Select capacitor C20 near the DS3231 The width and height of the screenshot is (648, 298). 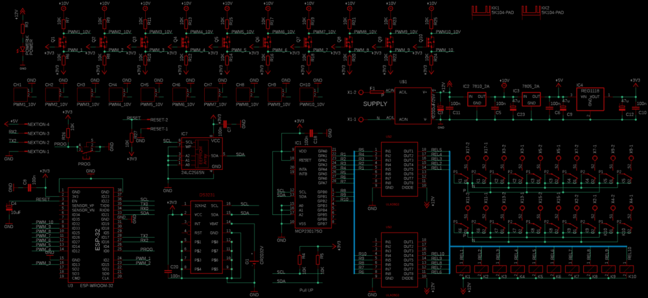[x=168, y=271]
